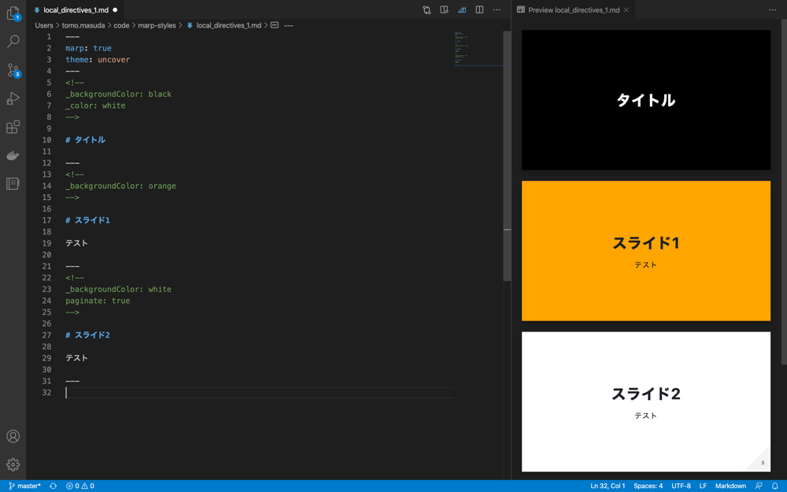Click Markdown language mode in the status bar

coord(730,486)
